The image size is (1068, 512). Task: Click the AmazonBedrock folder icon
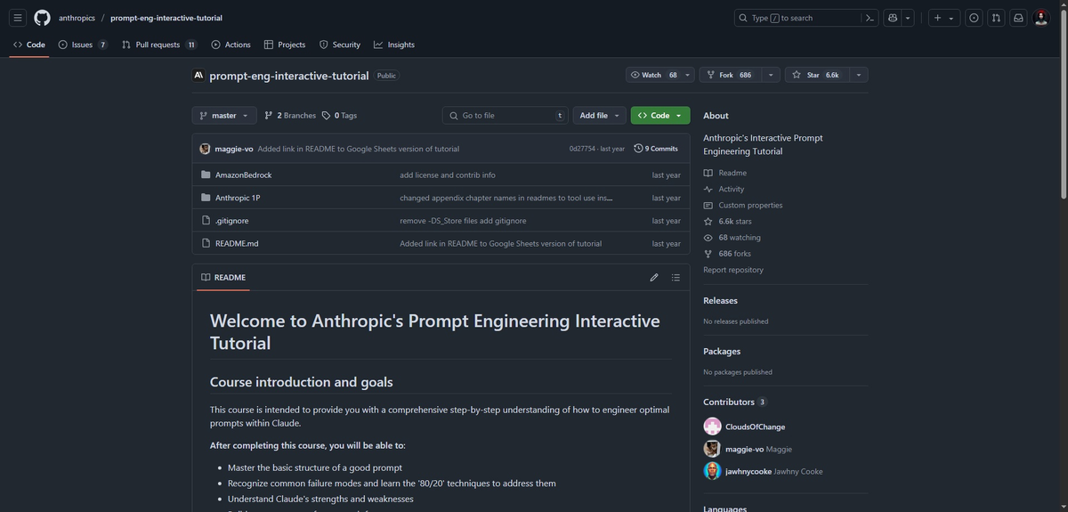pos(206,175)
